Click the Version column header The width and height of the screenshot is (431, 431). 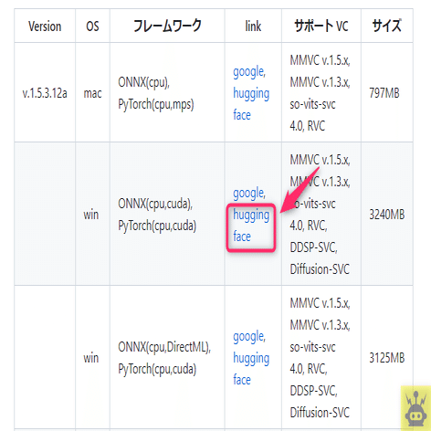45,26
